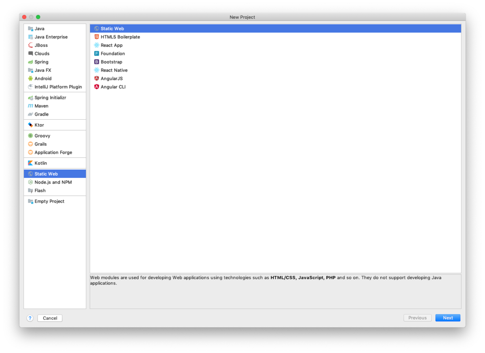Viewport: 485px width, 353px height.
Task: Pick the Bootstrap template icon
Action: click(97, 62)
